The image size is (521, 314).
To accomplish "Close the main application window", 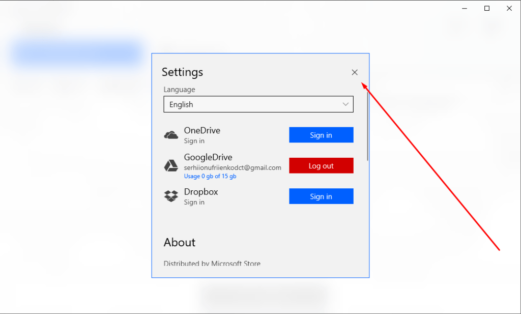I will coord(509,8).
